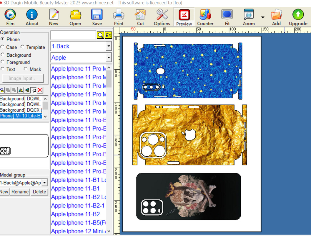Select the Case radio button
Viewport: 311px width, 236px height.
tap(3, 47)
